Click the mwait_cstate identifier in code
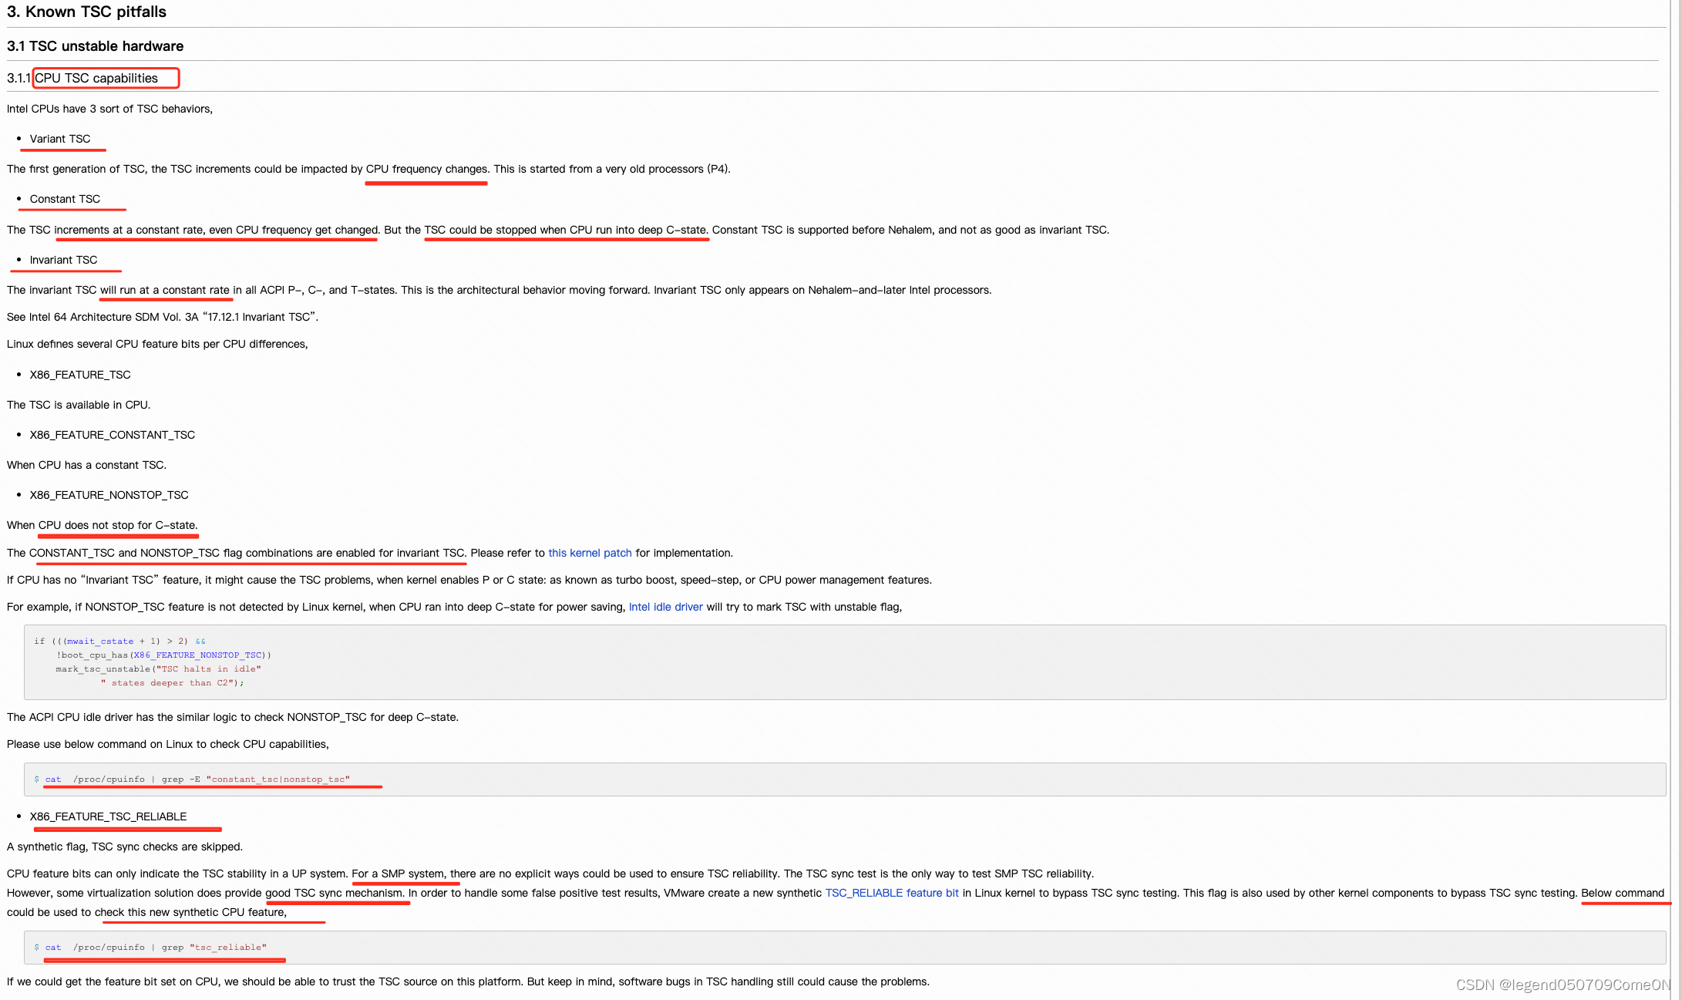Image resolution: width=1682 pixels, height=1000 pixels. [x=99, y=641]
